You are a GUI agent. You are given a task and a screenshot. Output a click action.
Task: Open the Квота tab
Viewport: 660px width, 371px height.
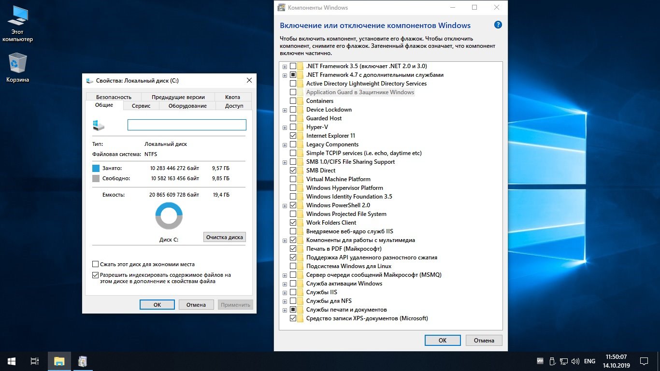(232, 97)
